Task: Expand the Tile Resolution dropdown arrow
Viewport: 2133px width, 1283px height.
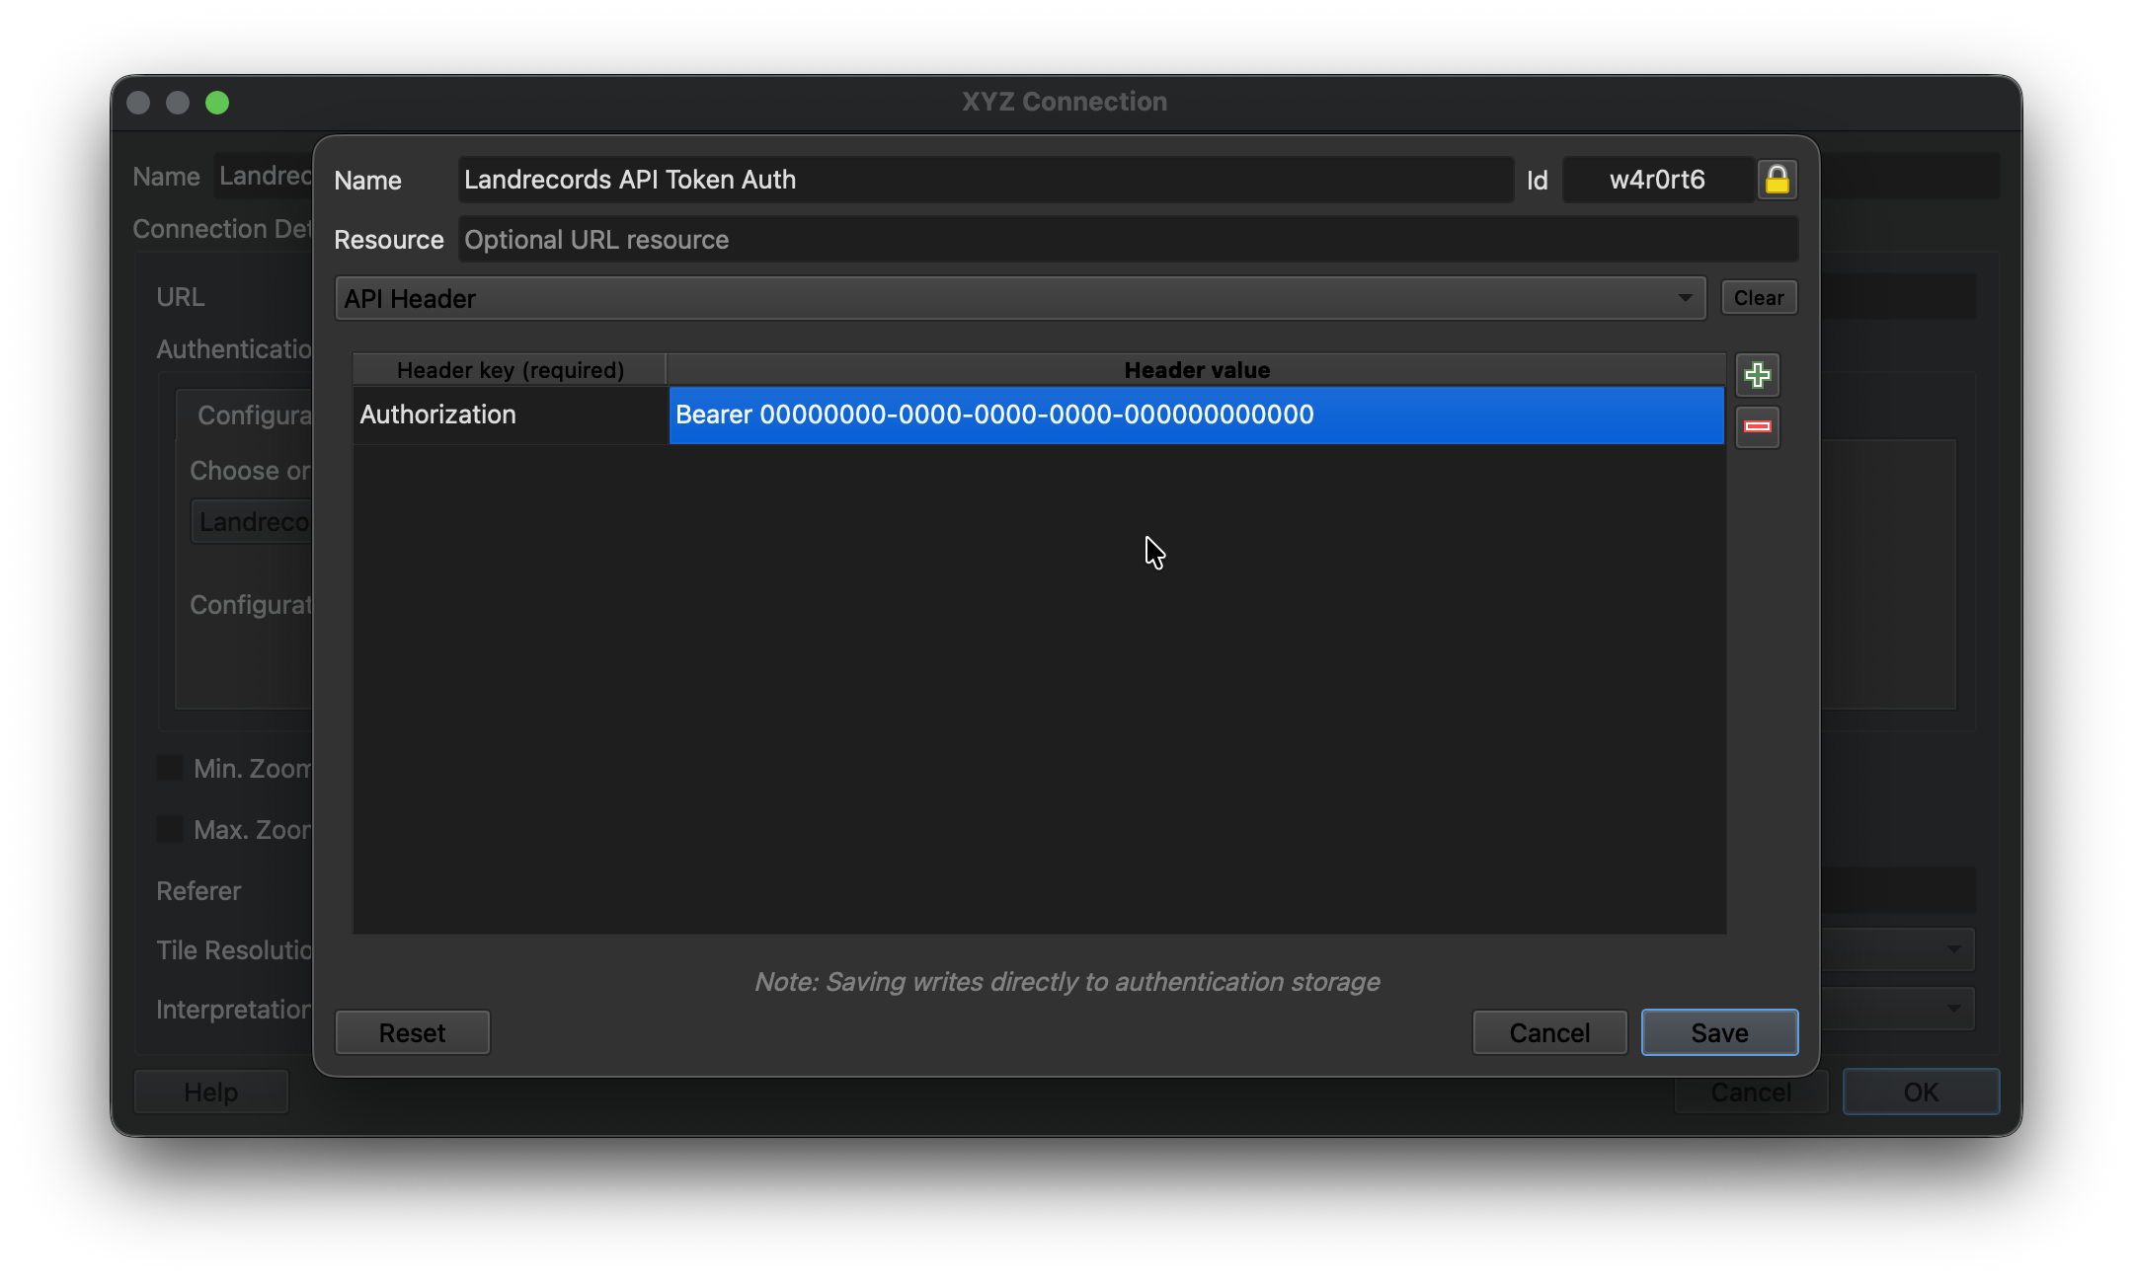Action: tap(1952, 949)
